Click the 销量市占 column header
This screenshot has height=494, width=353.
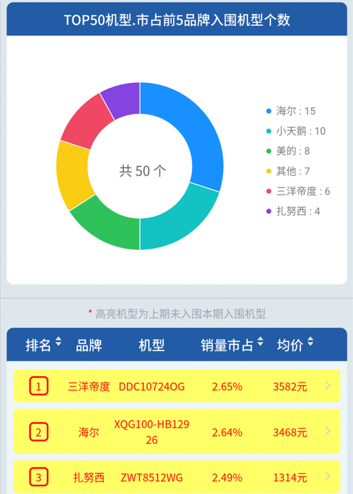227,345
